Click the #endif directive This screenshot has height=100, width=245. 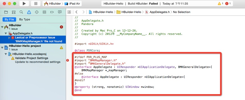coord(80,80)
